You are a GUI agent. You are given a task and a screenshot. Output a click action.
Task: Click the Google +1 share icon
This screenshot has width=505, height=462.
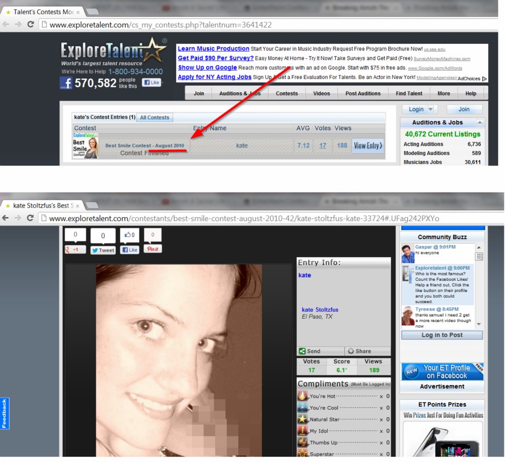[75, 250]
